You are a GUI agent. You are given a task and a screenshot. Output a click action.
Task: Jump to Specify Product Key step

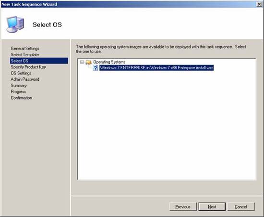click(x=28, y=67)
